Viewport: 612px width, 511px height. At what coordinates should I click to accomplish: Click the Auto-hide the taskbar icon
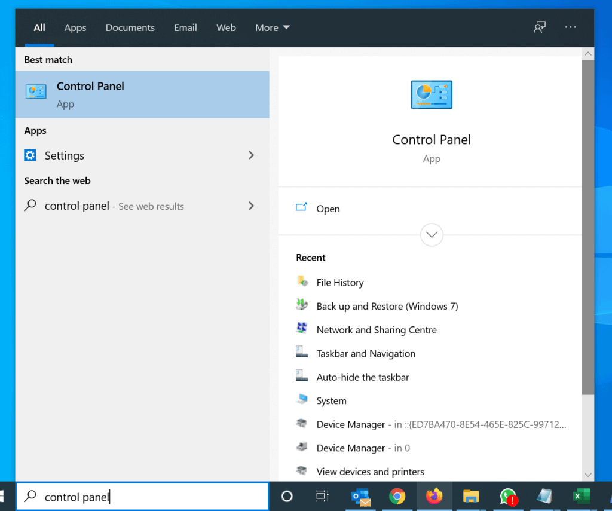pos(302,375)
